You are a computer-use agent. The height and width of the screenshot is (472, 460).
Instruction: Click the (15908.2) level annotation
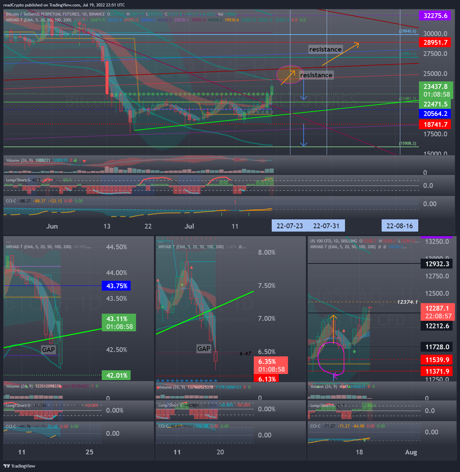pos(408,143)
